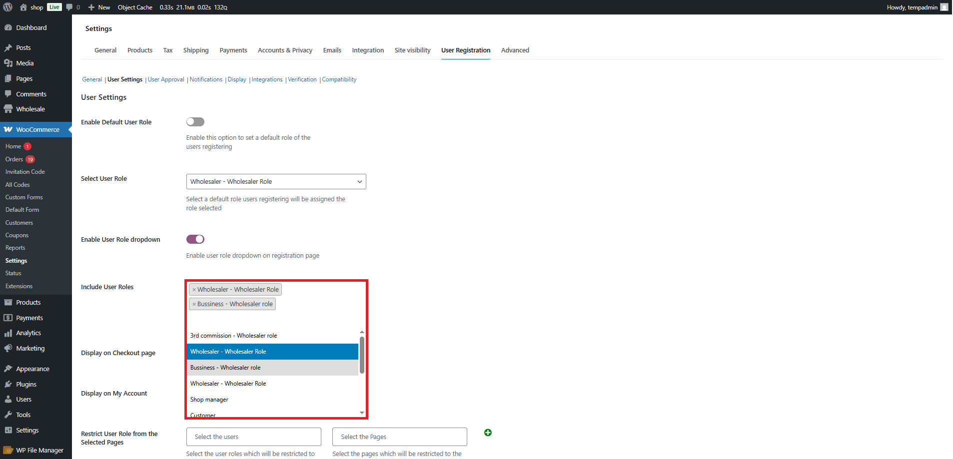This screenshot has width=953, height=459.
Task: Select Shop manager from roles list
Action: pos(209,400)
